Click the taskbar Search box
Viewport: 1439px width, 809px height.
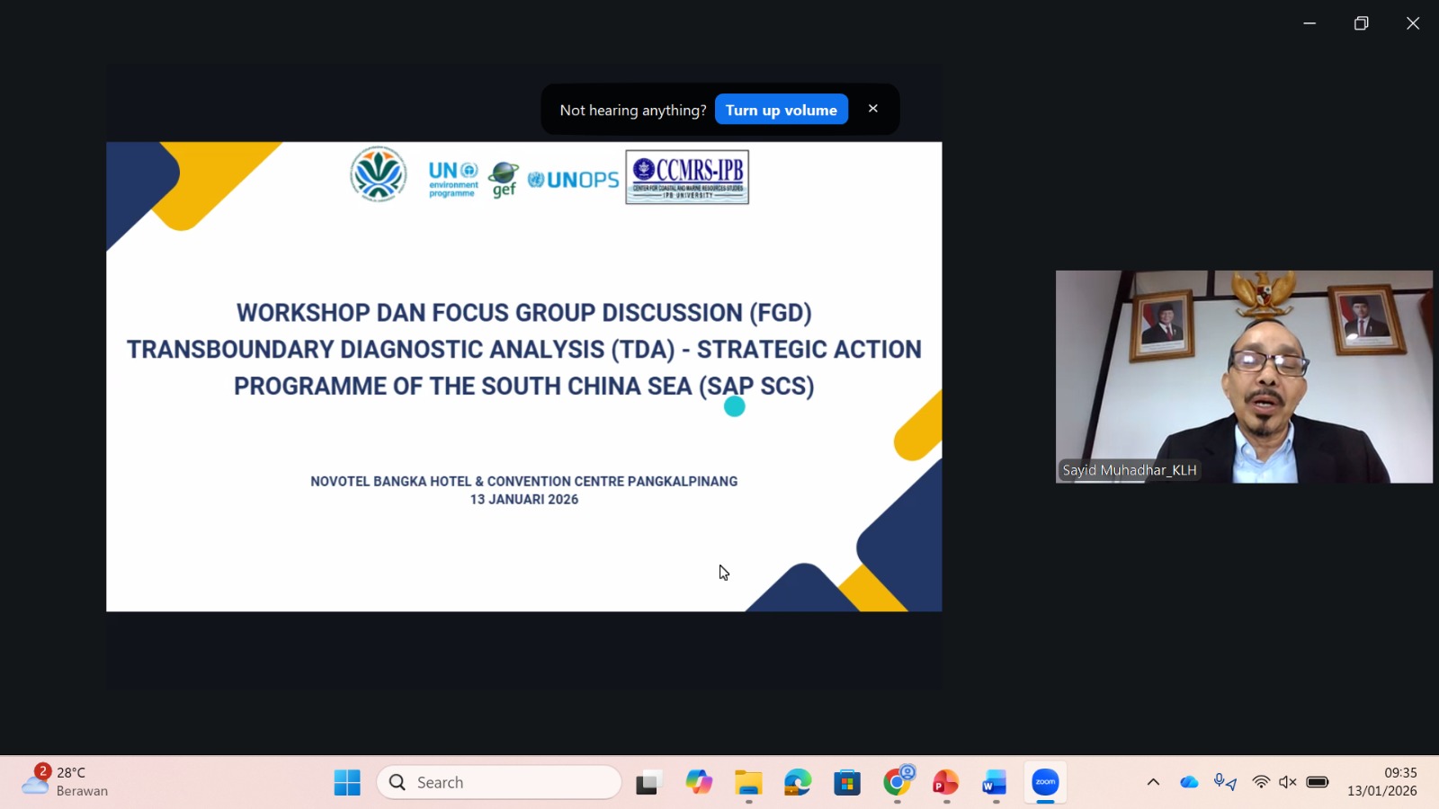[x=499, y=783]
